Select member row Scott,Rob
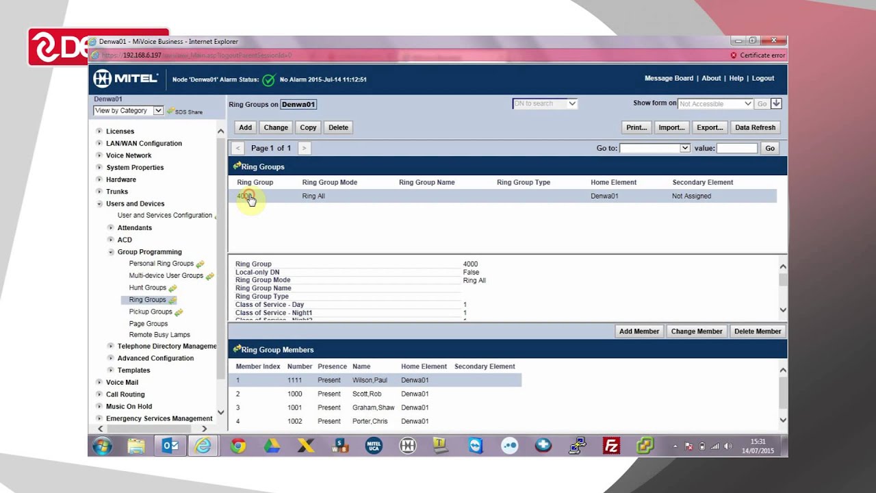Screen dimensions: 876x493 click(375, 394)
